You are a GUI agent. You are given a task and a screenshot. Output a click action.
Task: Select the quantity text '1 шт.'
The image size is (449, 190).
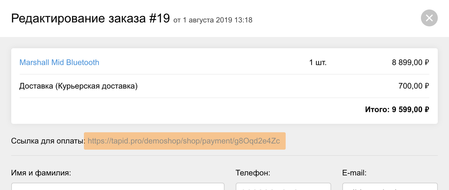click(x=318, y=62)
